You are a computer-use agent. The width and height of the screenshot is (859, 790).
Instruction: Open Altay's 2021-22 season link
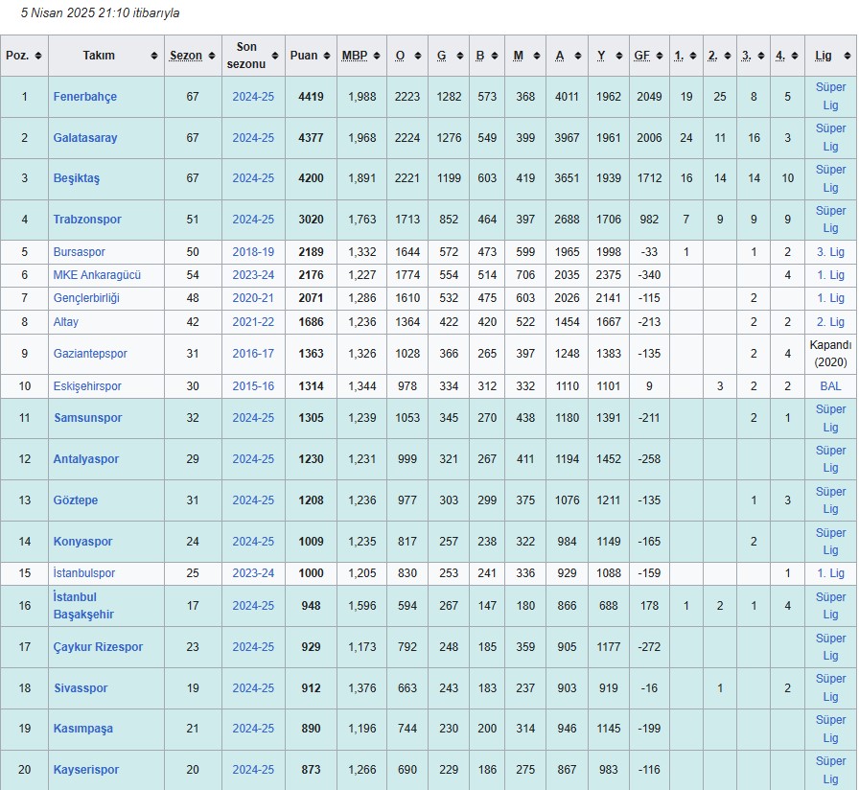(x=253, y=322)
